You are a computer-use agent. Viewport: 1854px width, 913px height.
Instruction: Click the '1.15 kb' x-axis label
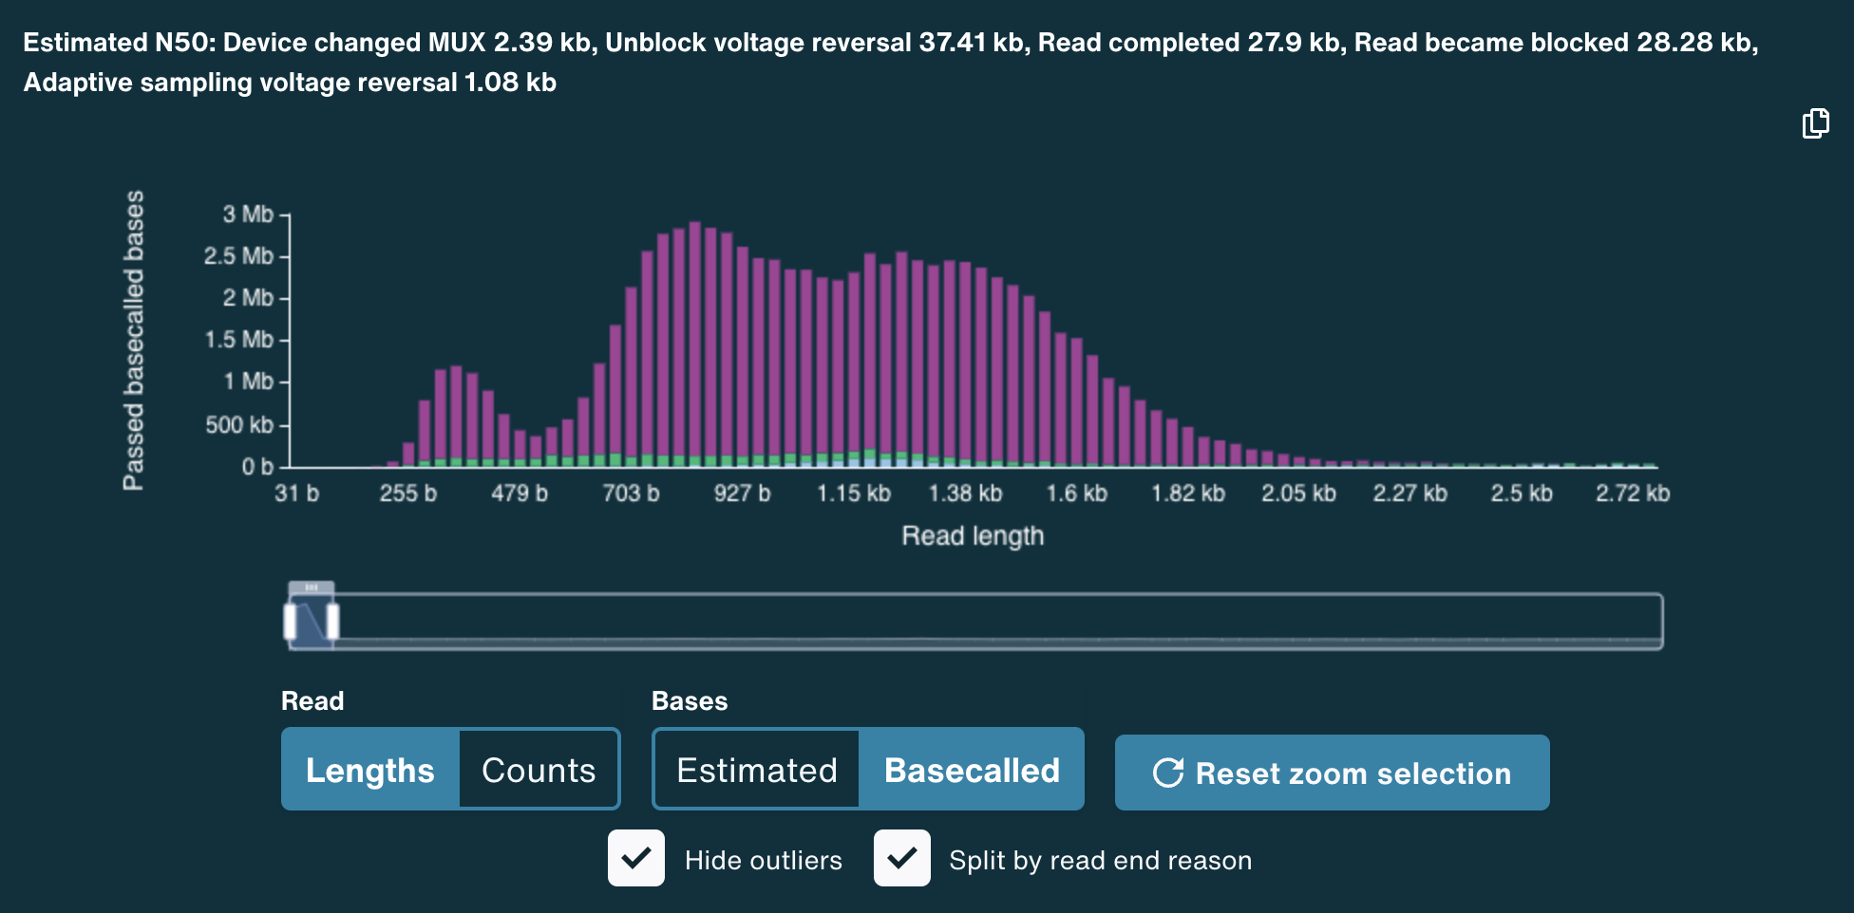854,494
